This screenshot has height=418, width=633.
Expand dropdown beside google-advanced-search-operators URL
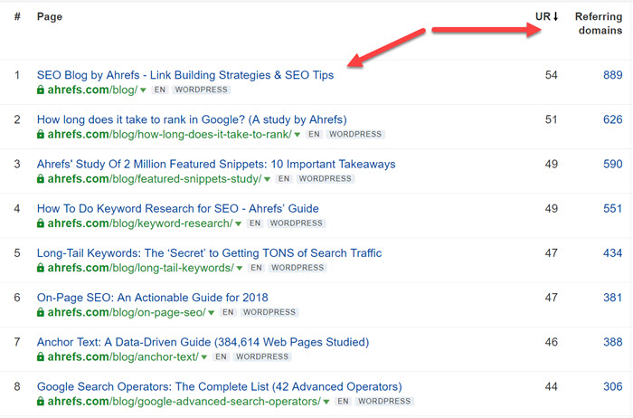click(x=326, y=401)
